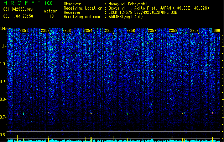224x142 pixels.
Task: Click the Receiving Location label
Action: coord(83,8)
